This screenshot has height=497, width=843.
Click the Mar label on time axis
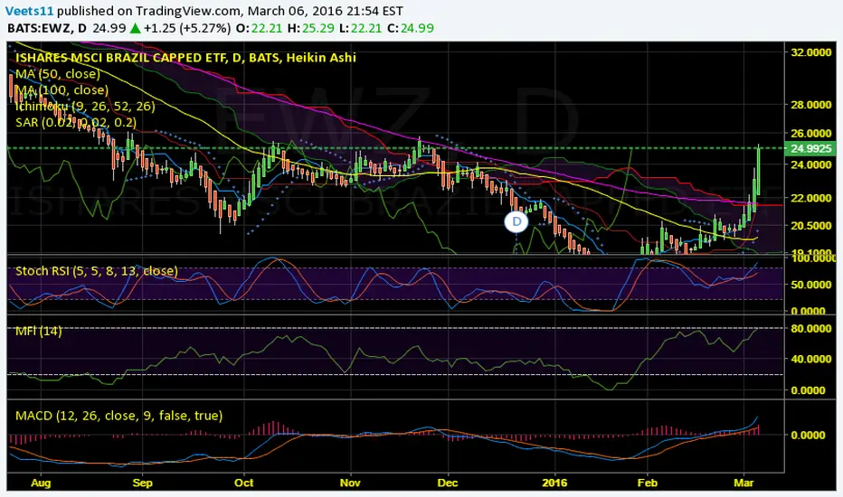click(x=744, y=483)
